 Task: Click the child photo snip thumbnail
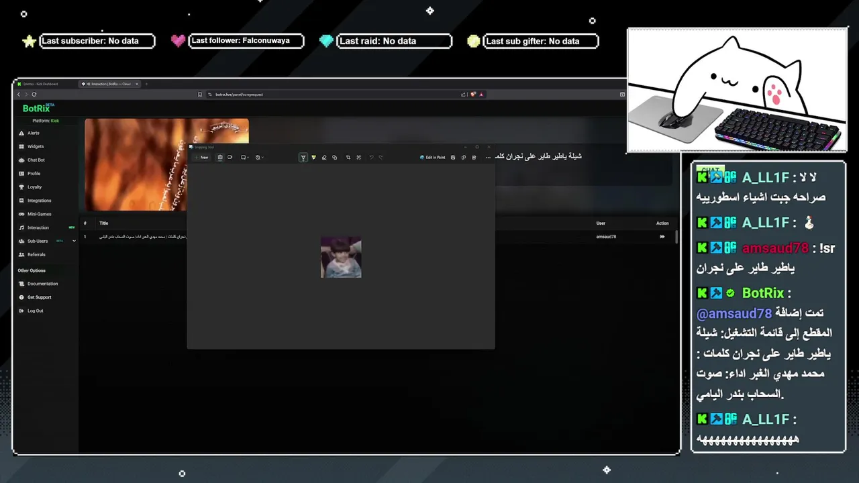[x=341, y=258]
